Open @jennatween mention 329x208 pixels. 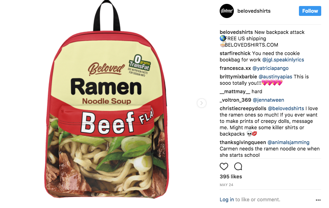pyautogui.click(x=269, y=100)
